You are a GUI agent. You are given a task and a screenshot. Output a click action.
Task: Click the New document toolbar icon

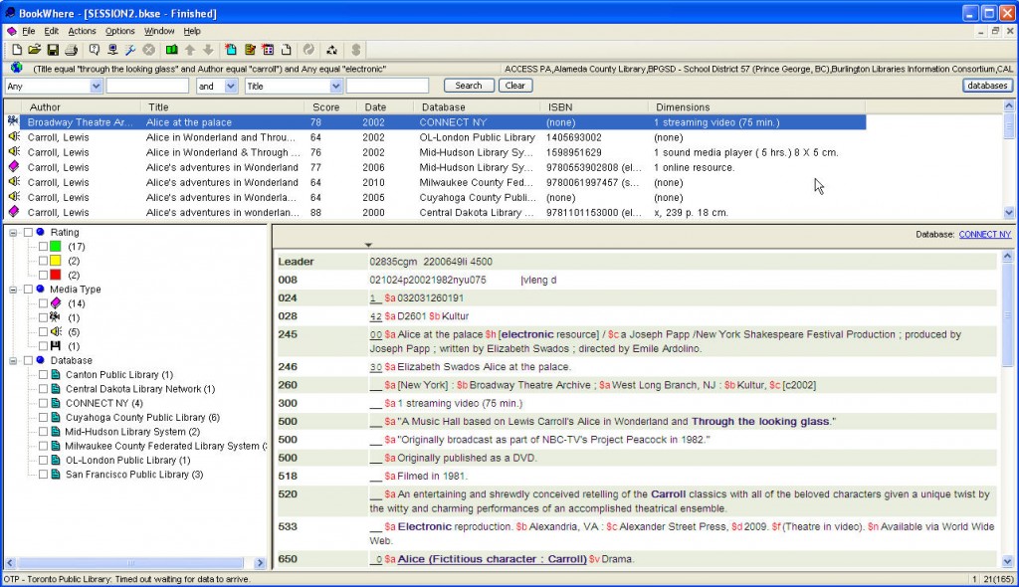click(17, 50)
